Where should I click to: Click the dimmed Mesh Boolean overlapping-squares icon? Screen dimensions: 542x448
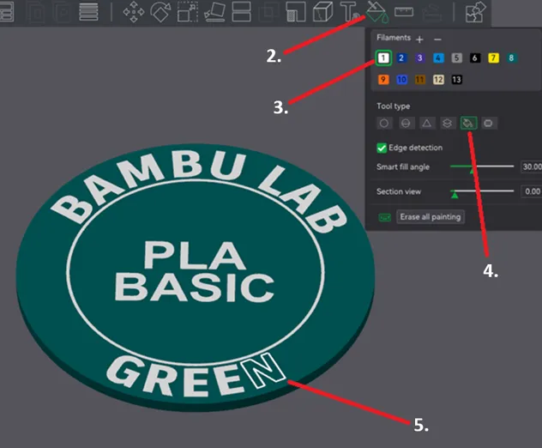point(268,13)
